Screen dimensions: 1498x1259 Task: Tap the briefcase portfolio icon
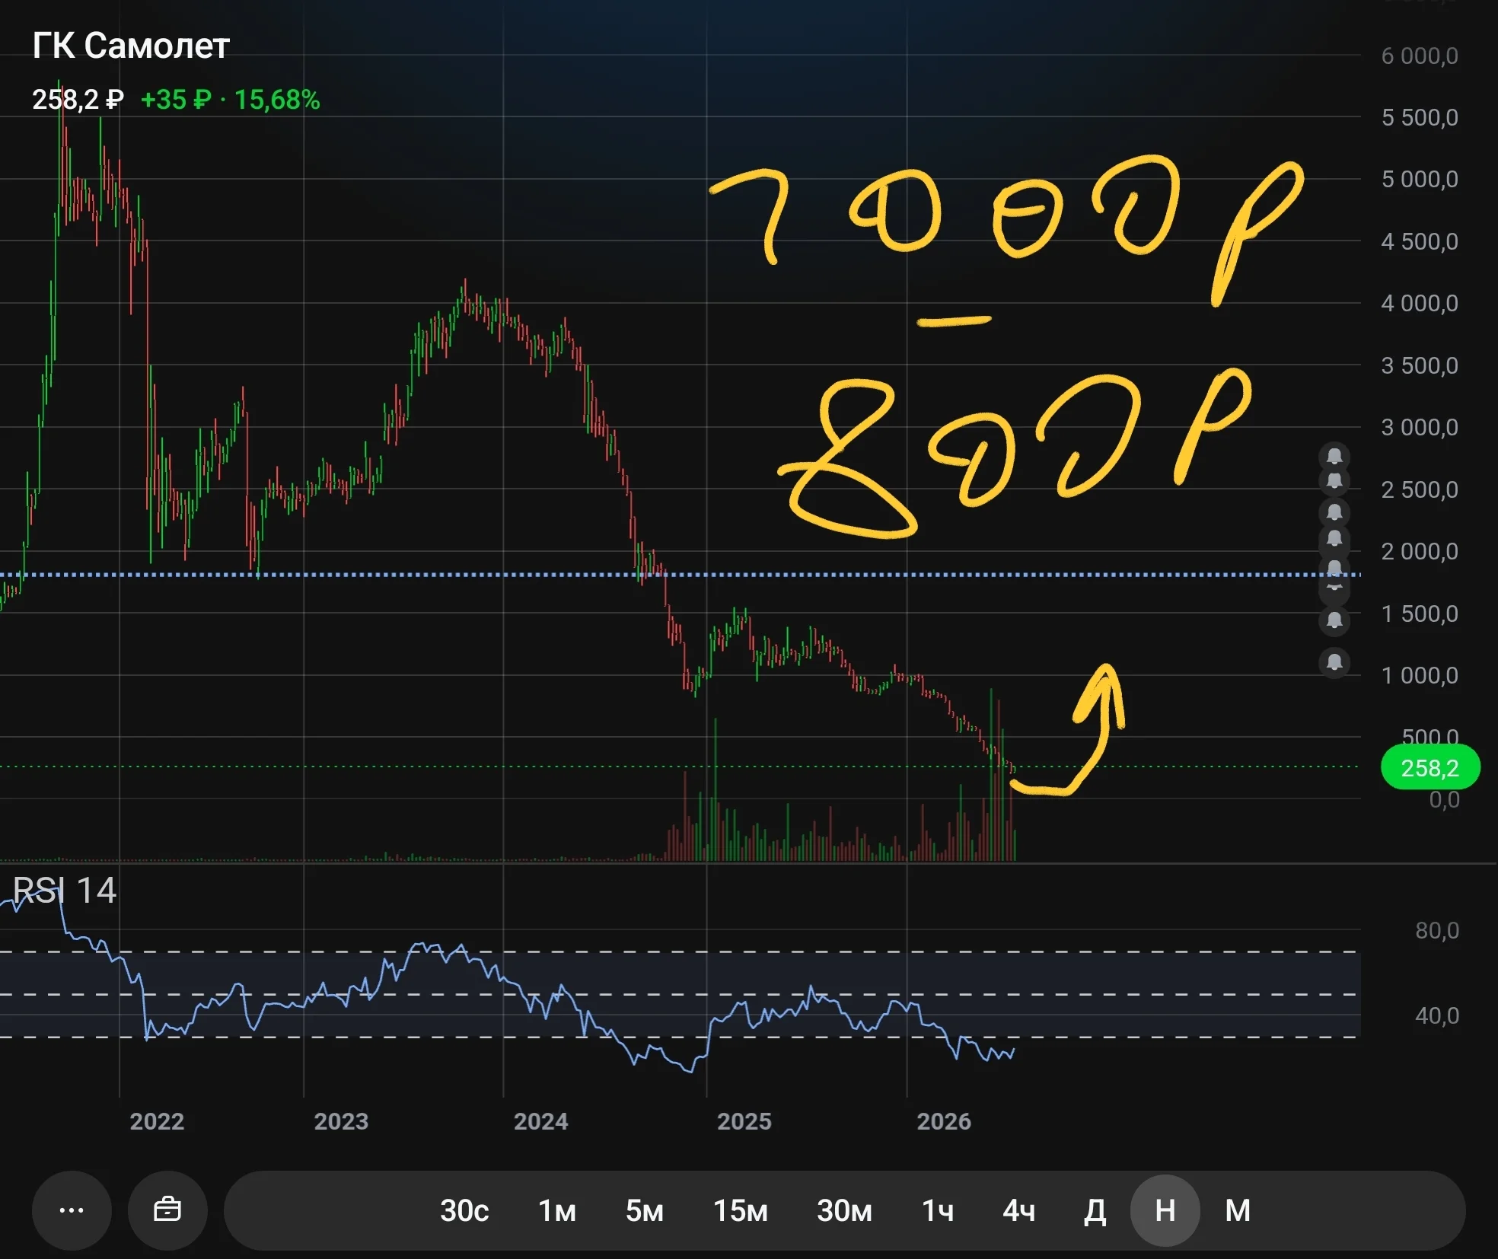tap(167, 1210)
